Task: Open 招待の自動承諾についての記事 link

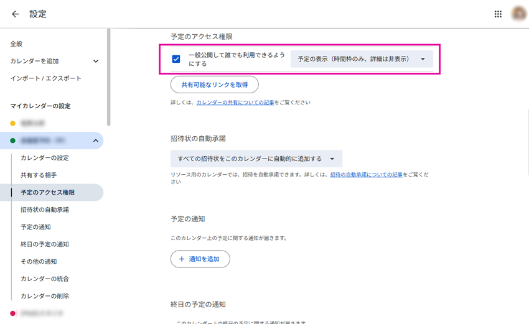Action: [366, 175]
